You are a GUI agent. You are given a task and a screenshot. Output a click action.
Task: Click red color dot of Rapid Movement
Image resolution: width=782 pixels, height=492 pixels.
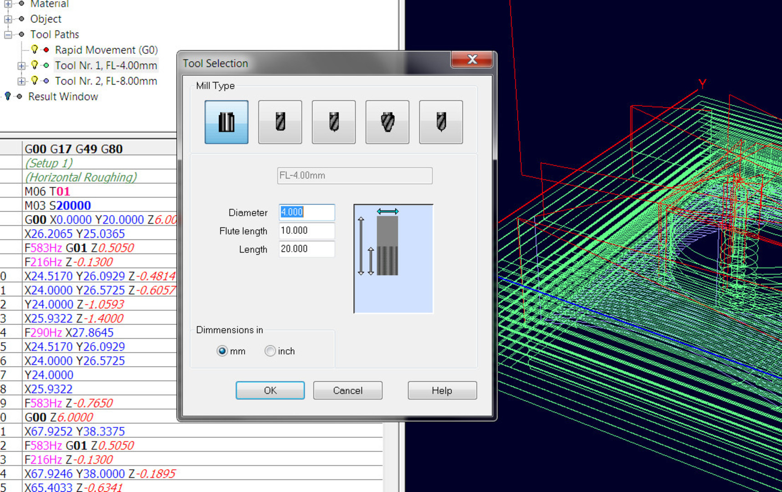point(46,50)
